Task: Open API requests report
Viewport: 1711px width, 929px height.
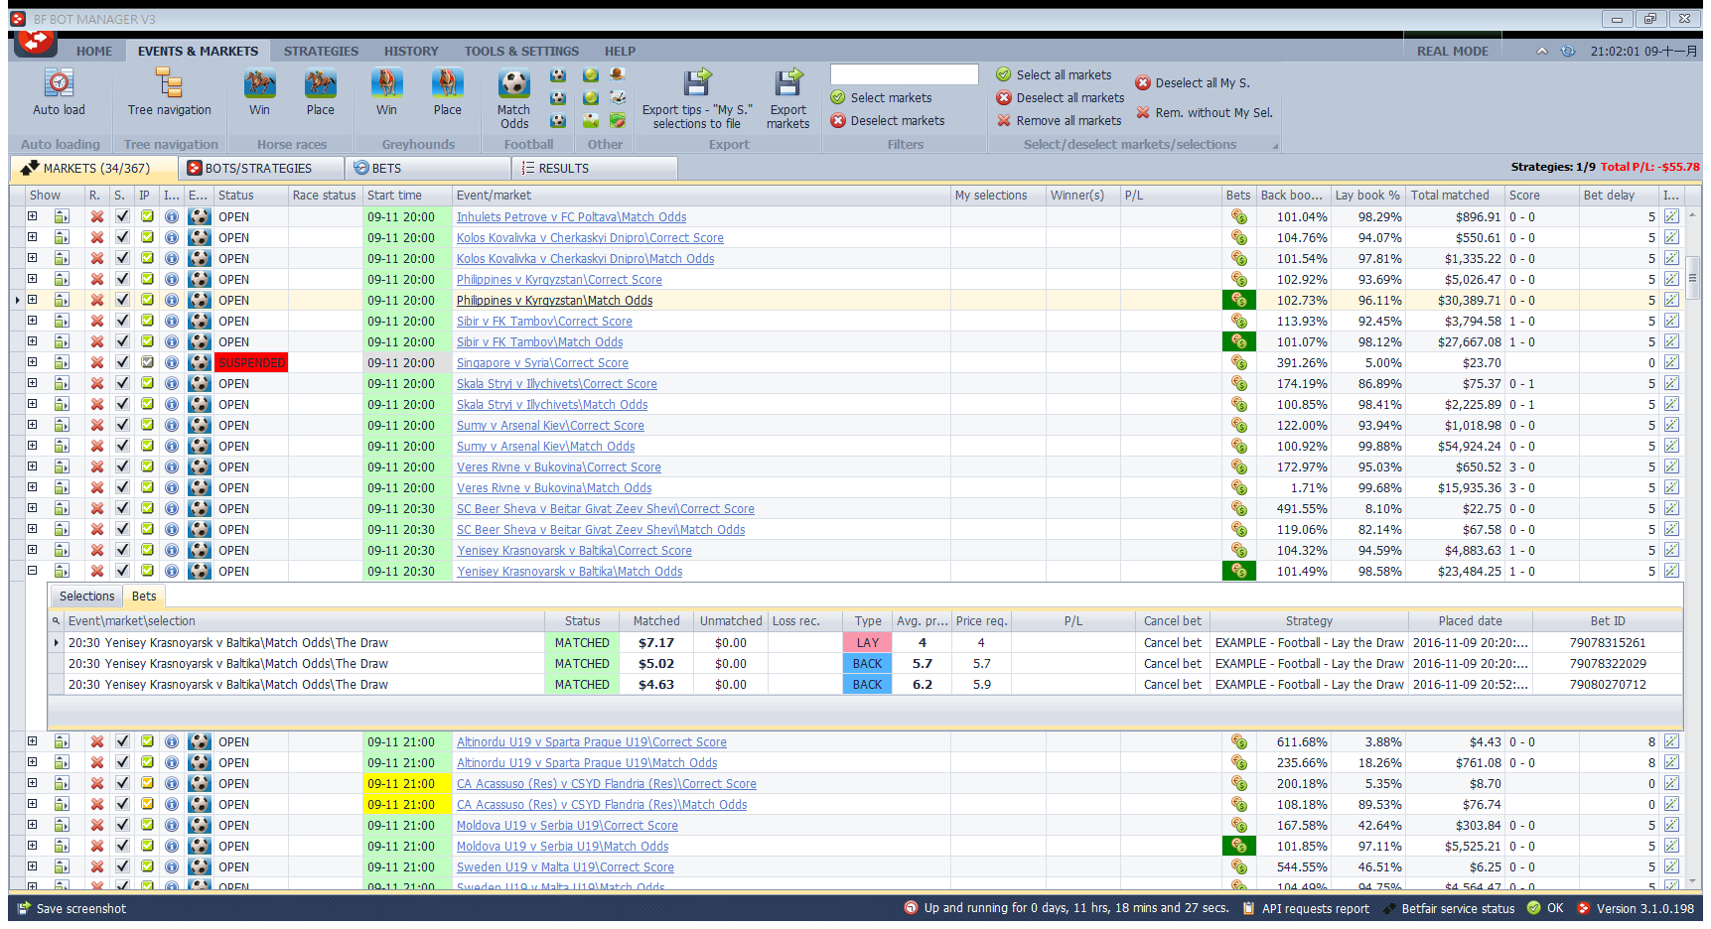Action: (1305, 908)
